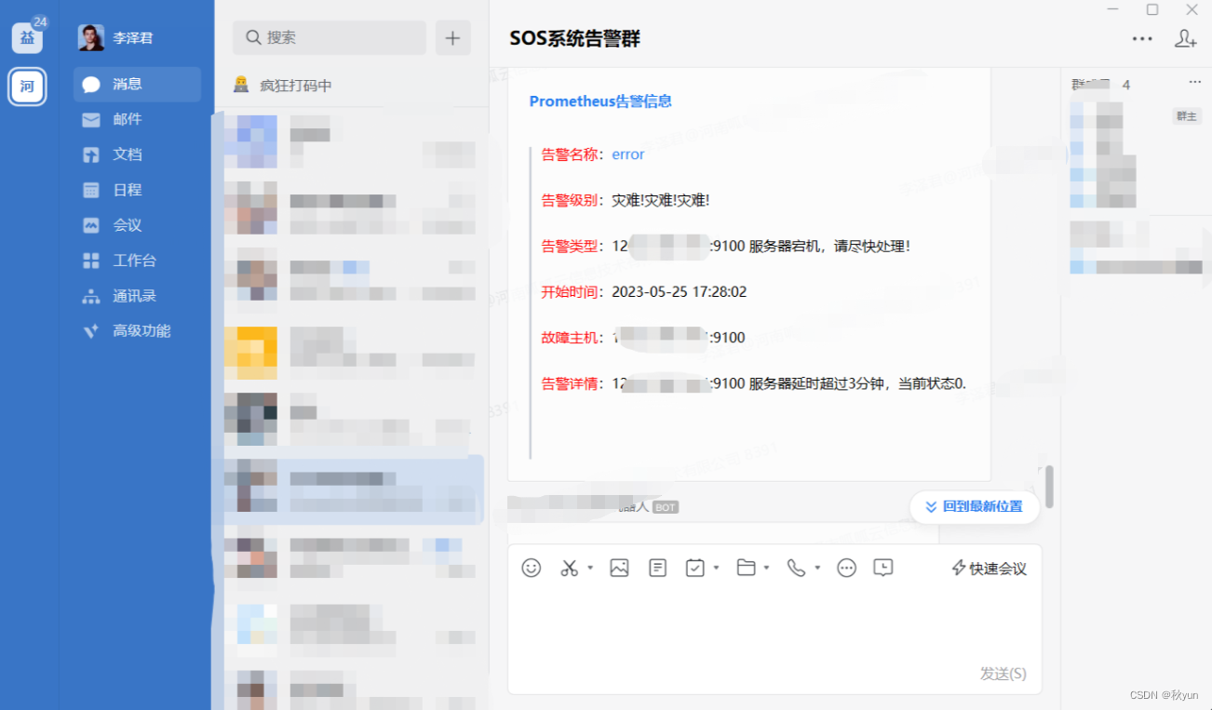1212x710 pixels.
Task: Click inside the message typing area
Action: click(x=774, y=623)
